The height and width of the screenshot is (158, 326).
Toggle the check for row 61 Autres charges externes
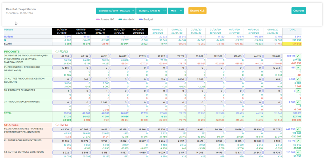tap(299, 141)
